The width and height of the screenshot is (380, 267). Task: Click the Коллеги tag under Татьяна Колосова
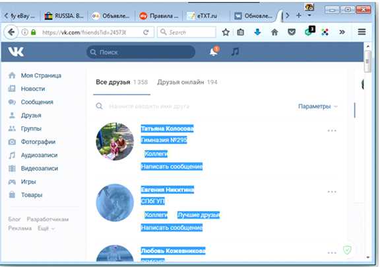tap(156, 154)
